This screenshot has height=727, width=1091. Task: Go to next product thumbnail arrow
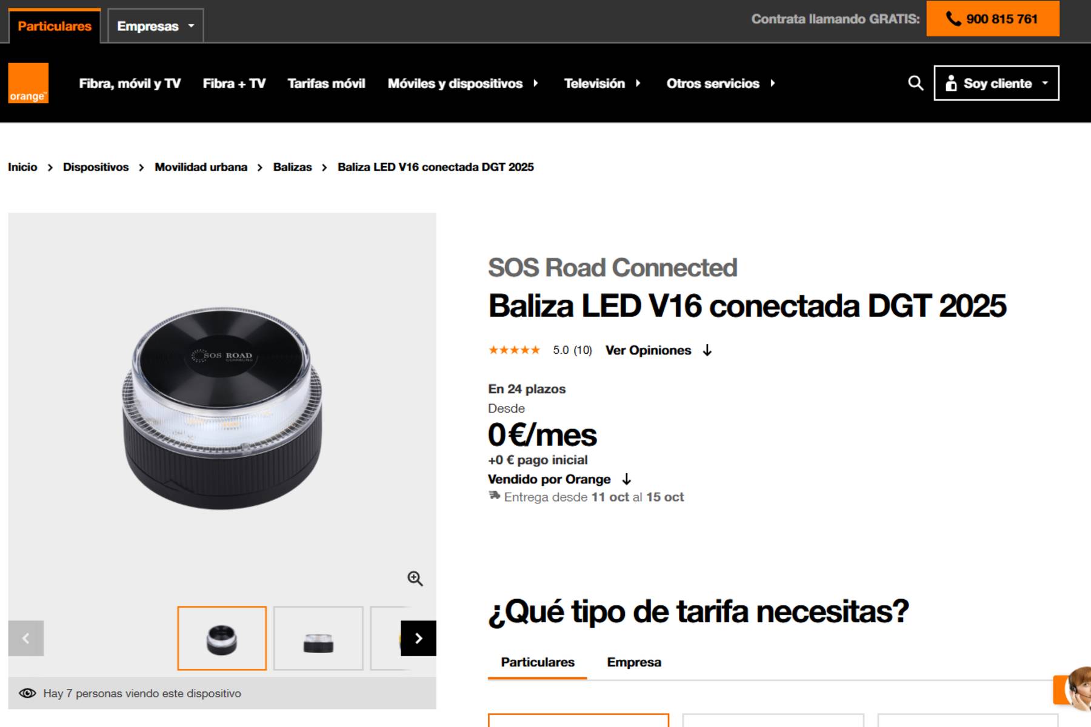click(x=418, y=638)
